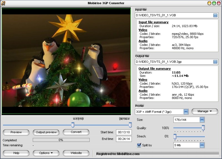Click the Start time field

pyautogui.click(x=124, y=132)
